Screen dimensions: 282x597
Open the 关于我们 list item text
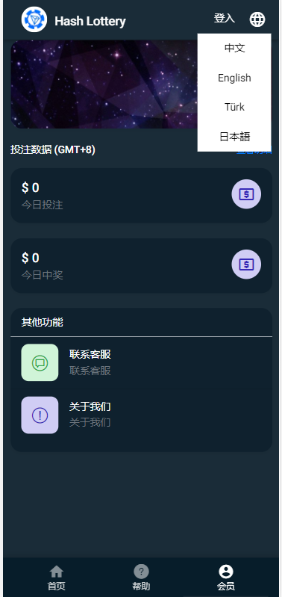[90, 406]
